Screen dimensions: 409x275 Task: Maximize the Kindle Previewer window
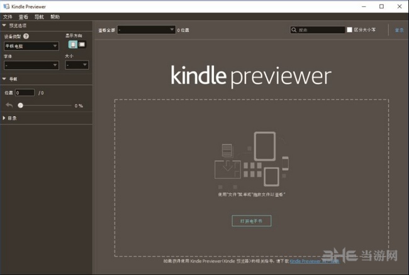(381, 6)
